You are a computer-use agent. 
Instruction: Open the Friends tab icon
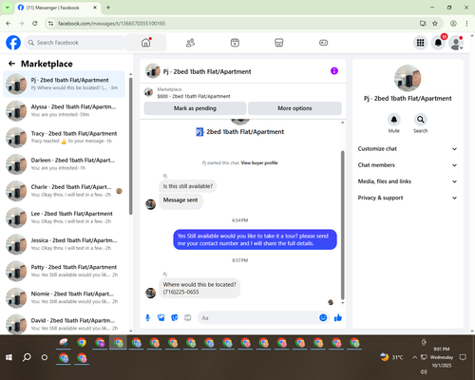click(190, 43)
